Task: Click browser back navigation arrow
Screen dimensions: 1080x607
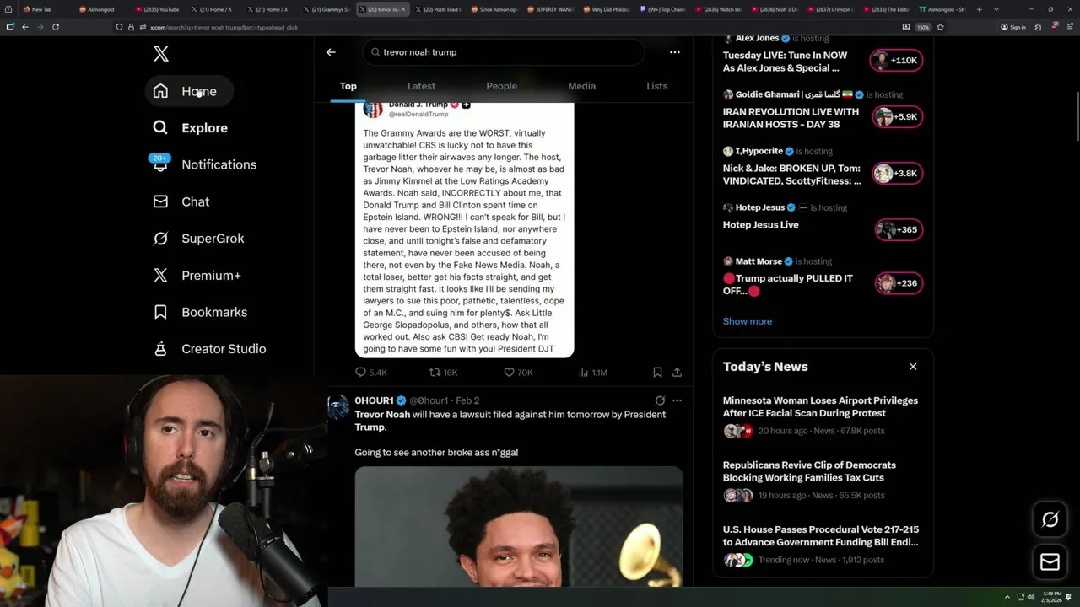Action: 25,27
